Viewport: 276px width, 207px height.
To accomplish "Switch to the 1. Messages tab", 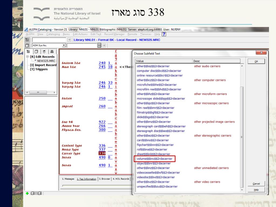I will tap(68, 179).
